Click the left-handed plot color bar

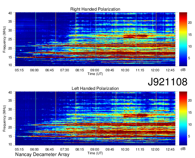pyautogui.click(x=183, y=118)
